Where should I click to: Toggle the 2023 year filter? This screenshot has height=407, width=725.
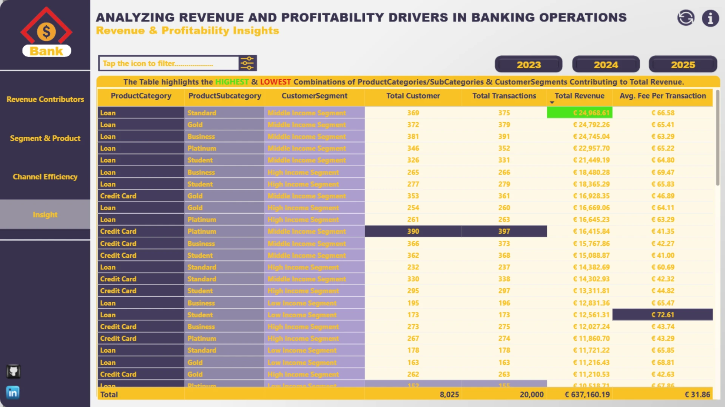[x=529, y=64]
